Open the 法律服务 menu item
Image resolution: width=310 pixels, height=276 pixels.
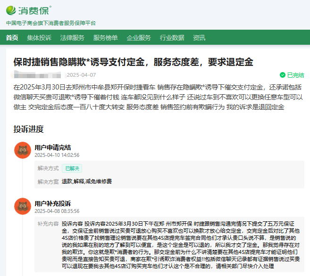point(72,38)
